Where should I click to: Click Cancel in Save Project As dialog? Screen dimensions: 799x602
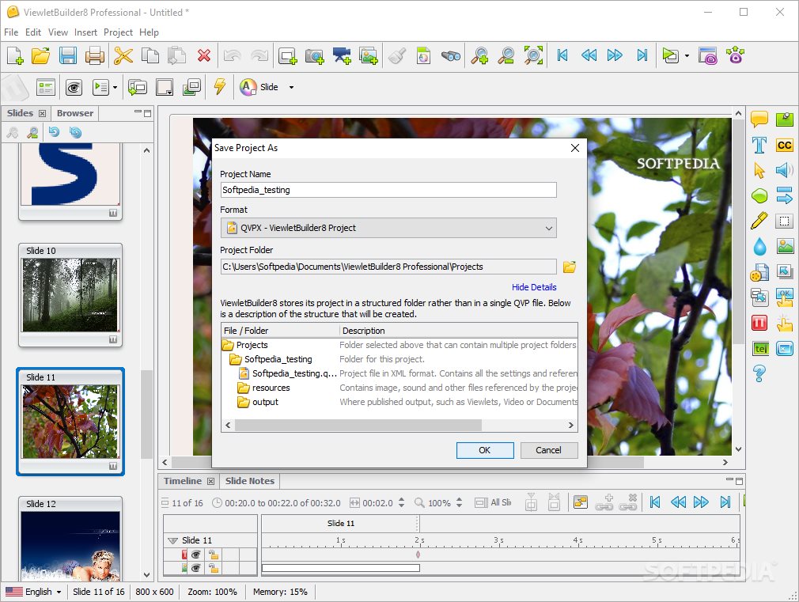549,450
